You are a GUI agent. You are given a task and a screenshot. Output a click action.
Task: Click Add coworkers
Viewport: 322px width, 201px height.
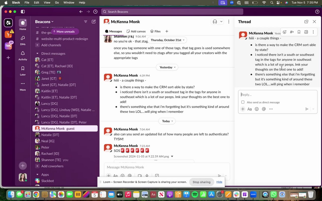(52, 166)
